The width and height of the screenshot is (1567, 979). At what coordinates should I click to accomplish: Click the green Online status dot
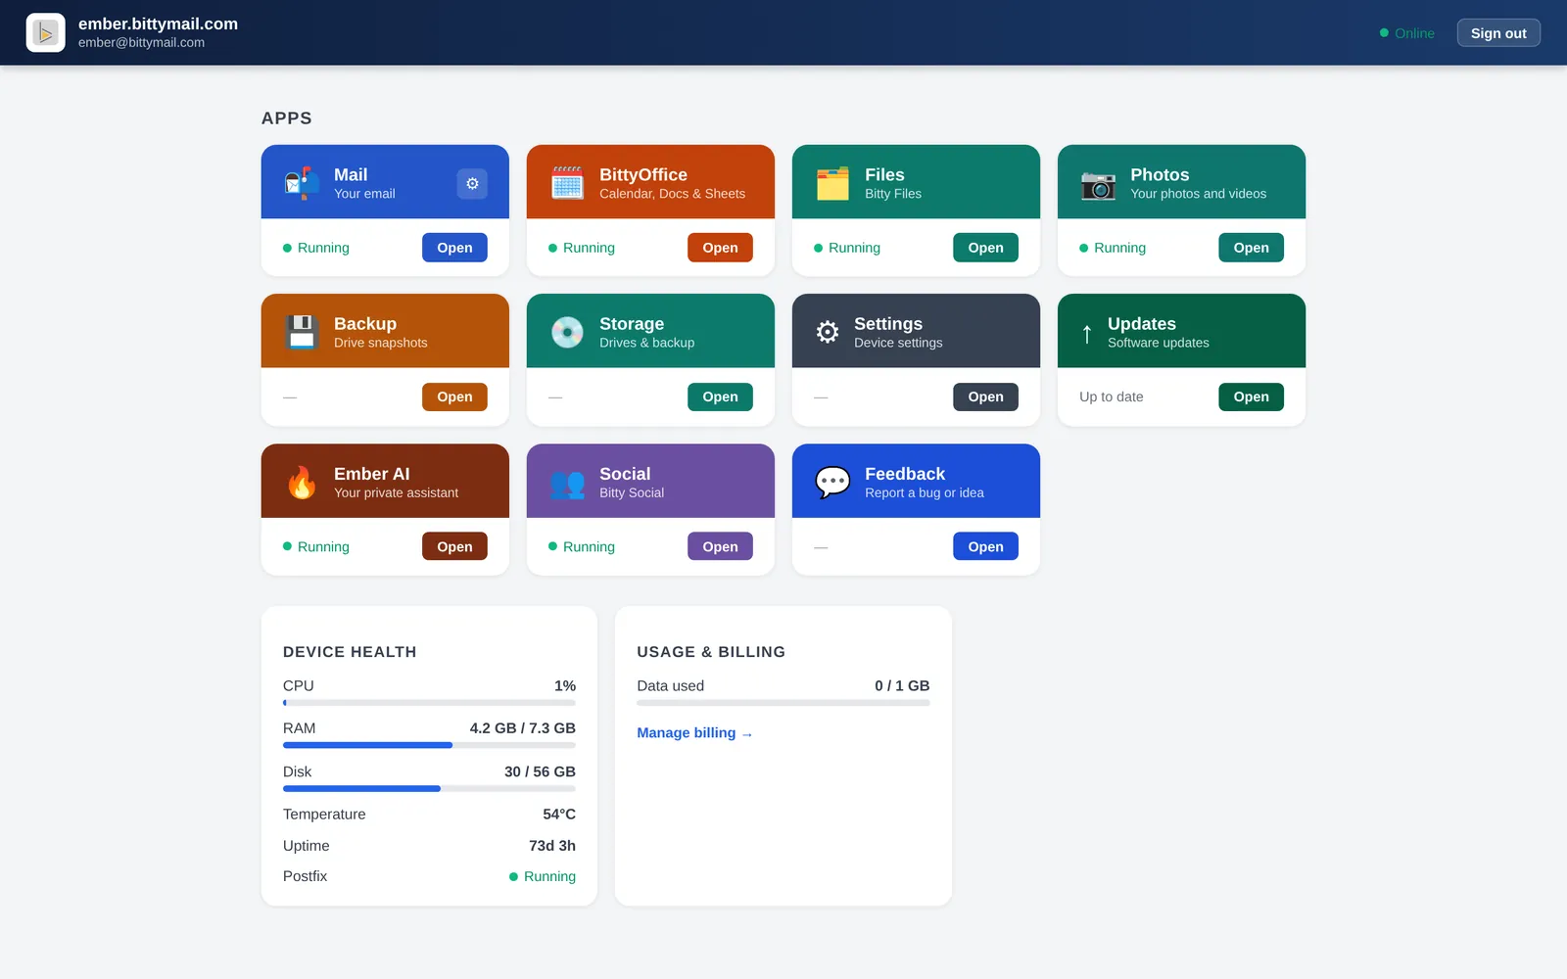[1384, 32]
